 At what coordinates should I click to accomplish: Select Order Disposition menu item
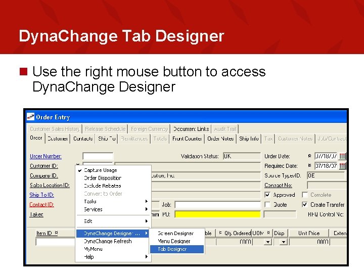point(113,178)
